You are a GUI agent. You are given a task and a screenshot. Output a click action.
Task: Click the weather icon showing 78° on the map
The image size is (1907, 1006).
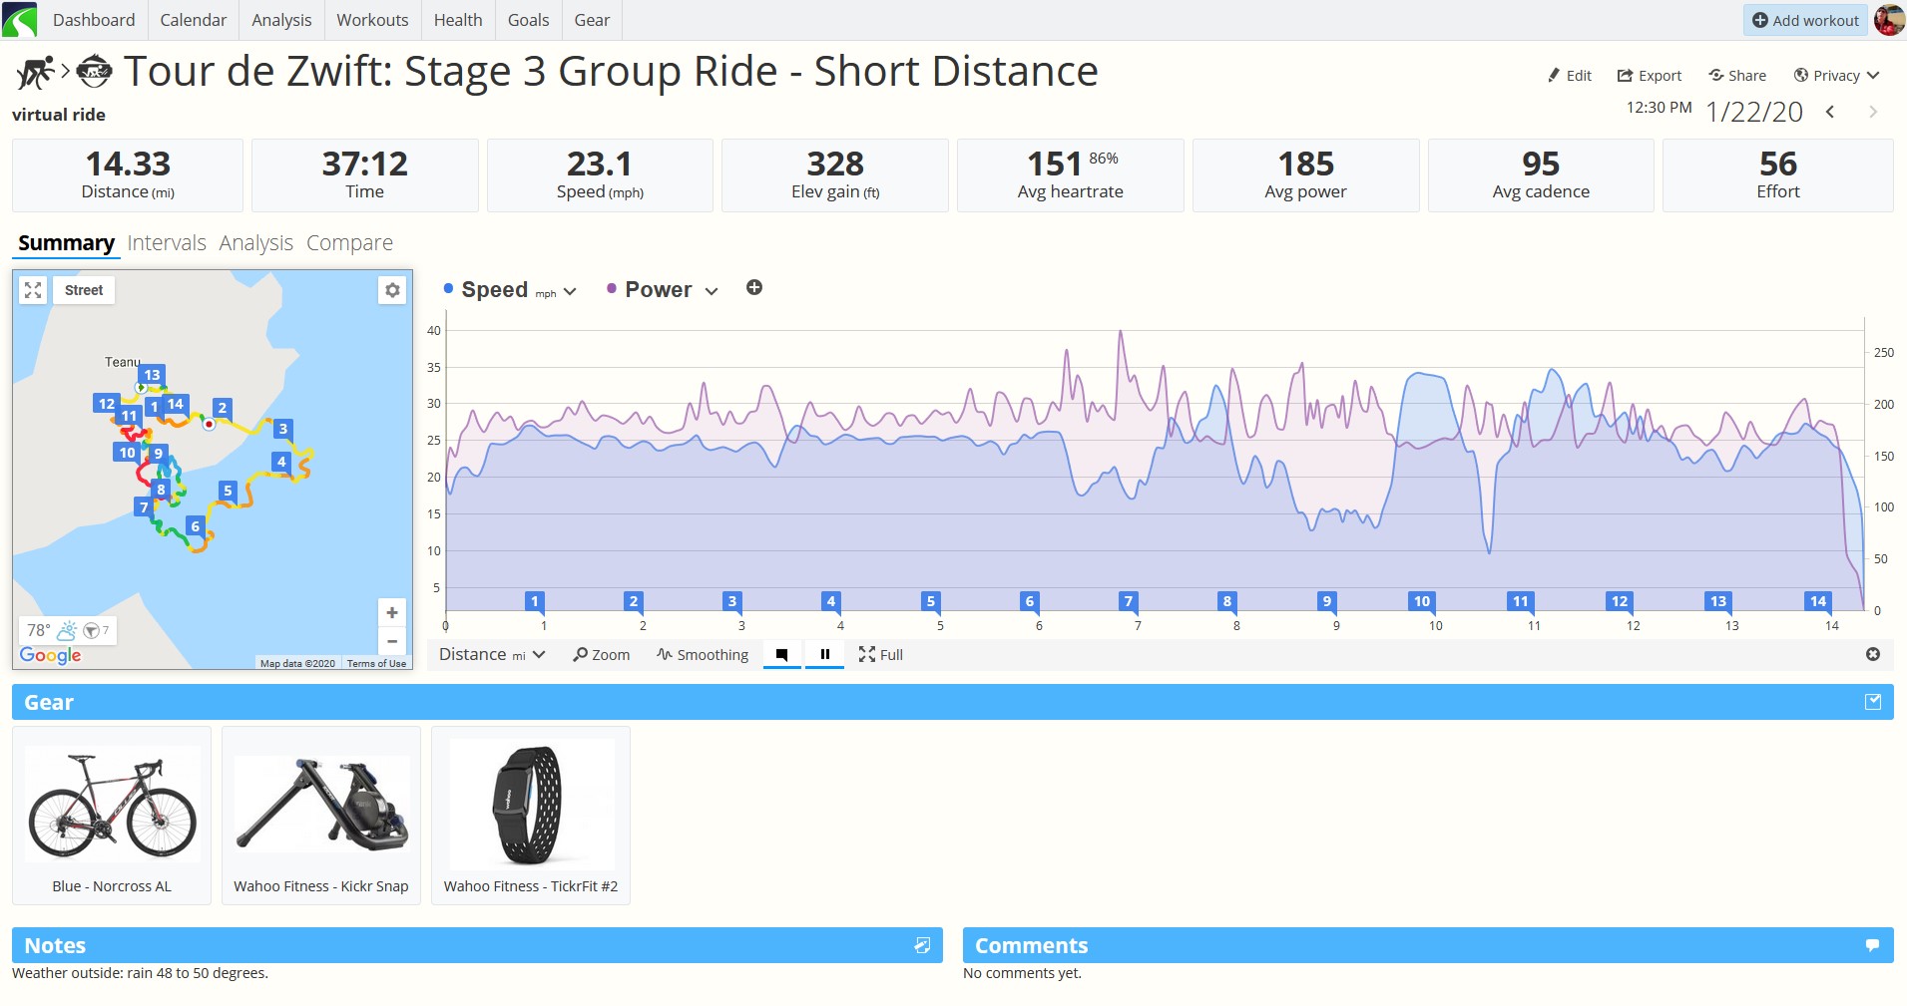tap(68, 630)
